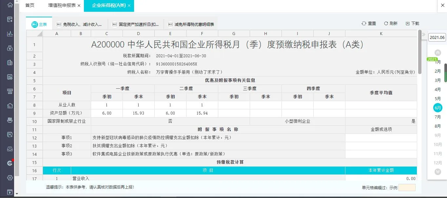This screenshot has width=447, height=198.
Task: Click the 刷新 refresh button
Action: point(391,24)
